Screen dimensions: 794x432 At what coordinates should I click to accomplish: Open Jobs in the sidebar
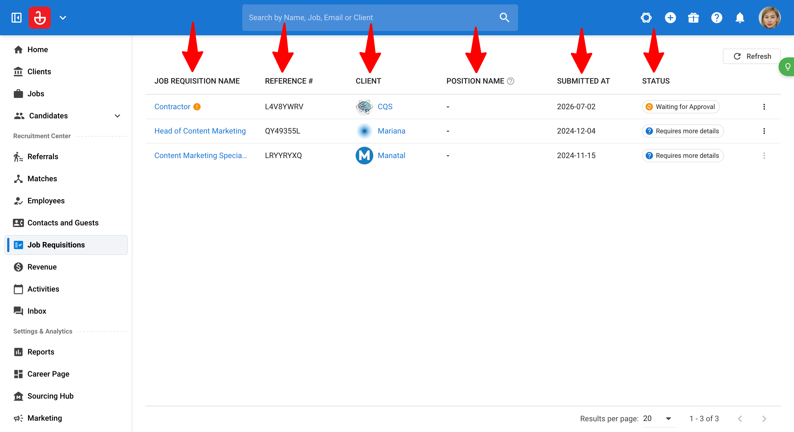click(66, 94)
